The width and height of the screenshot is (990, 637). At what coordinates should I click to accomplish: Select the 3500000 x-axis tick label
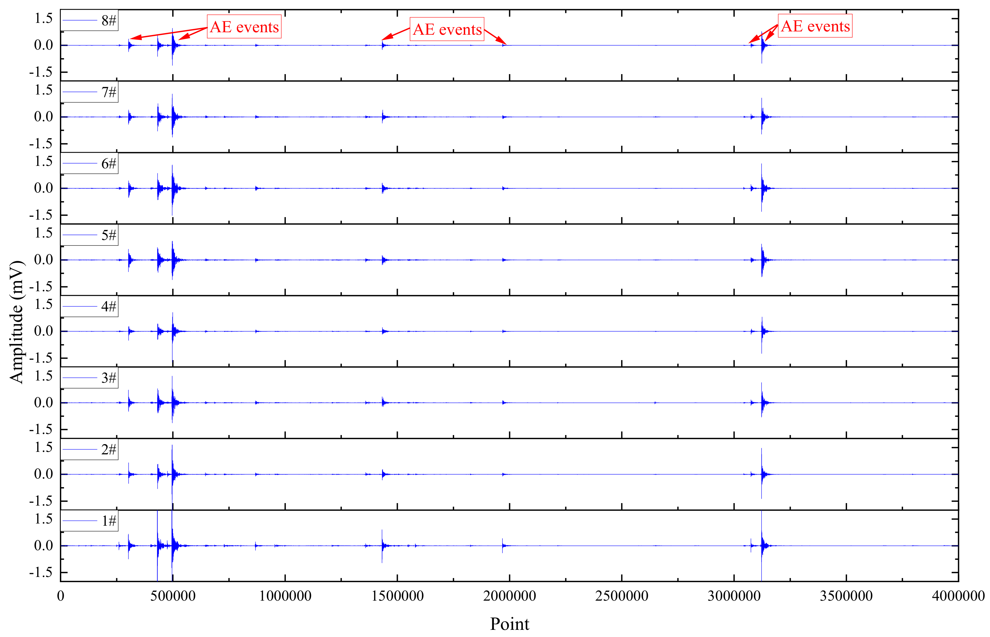pos(846,596)
